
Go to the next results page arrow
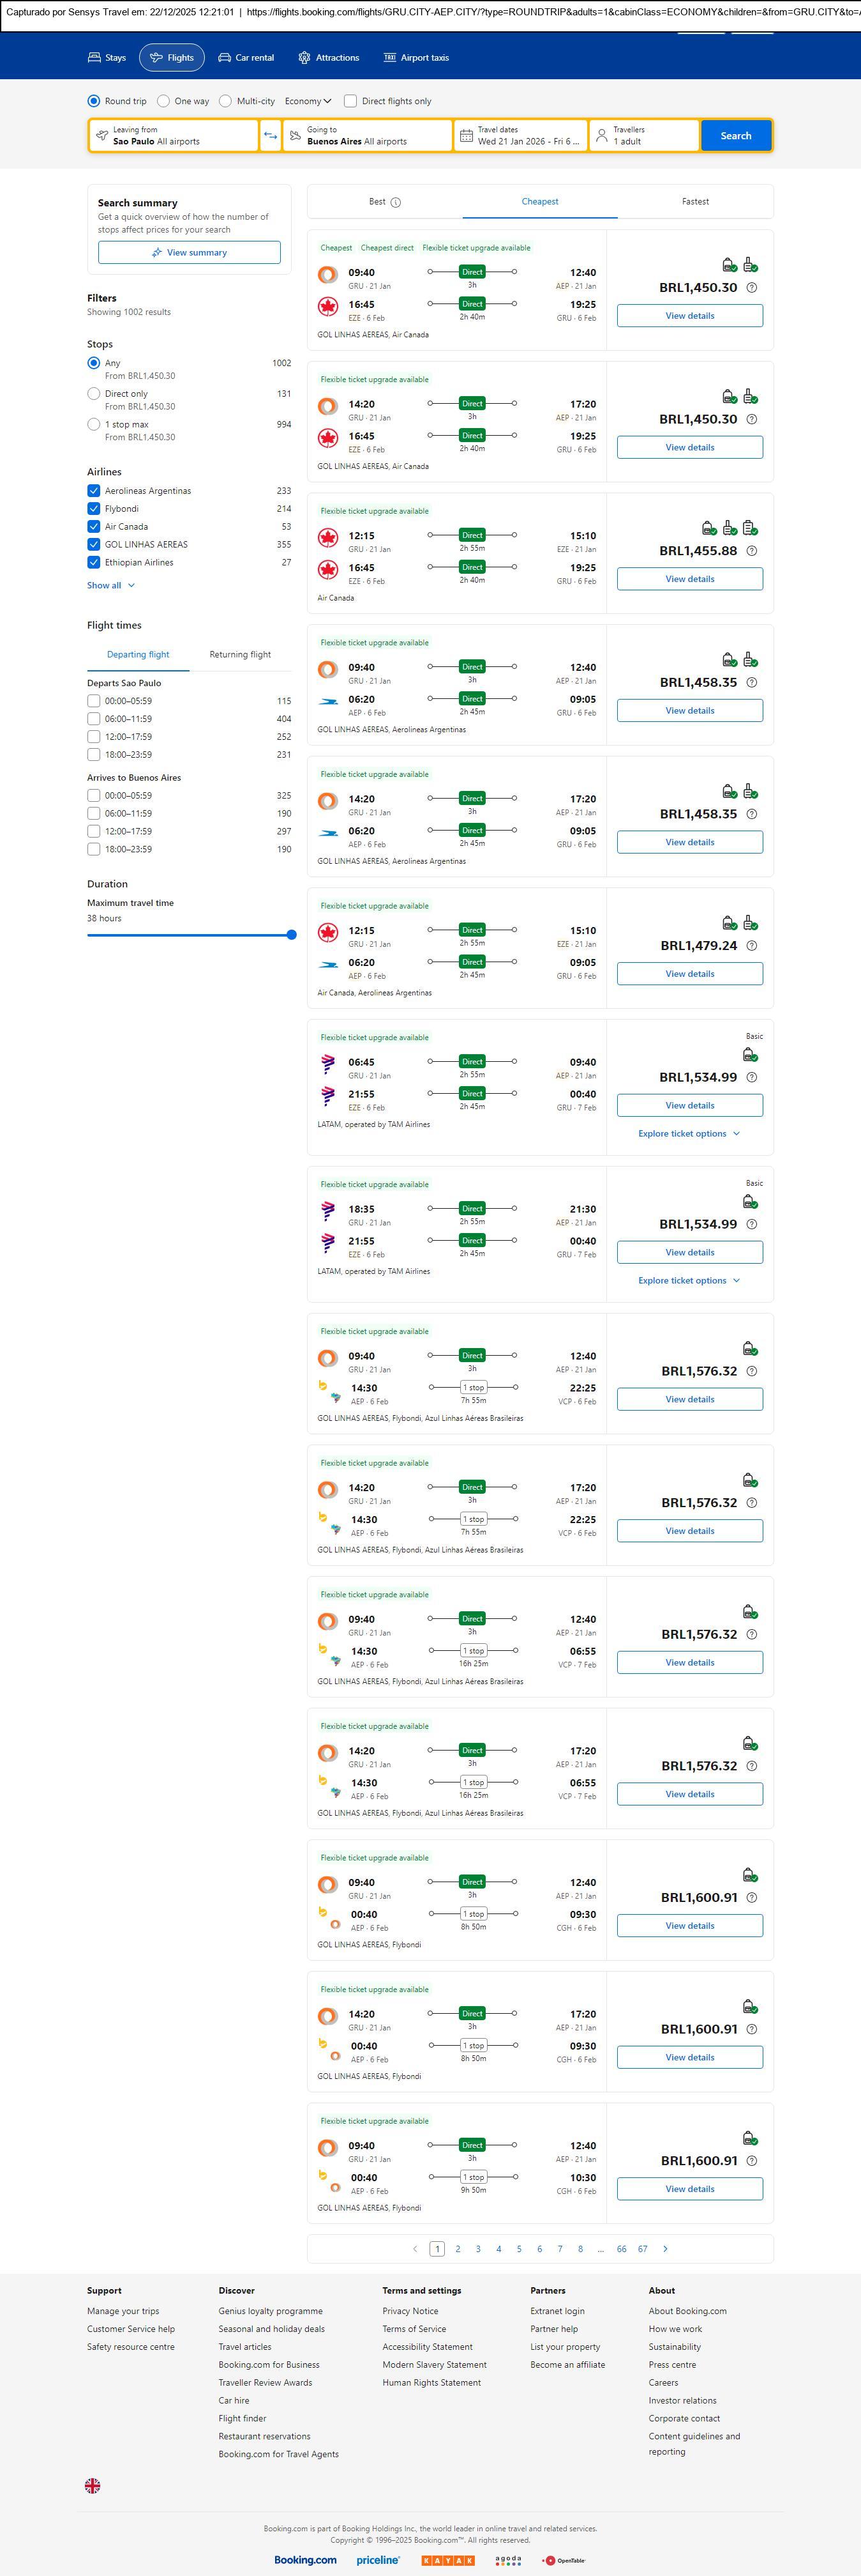[x=665, y=2249]
